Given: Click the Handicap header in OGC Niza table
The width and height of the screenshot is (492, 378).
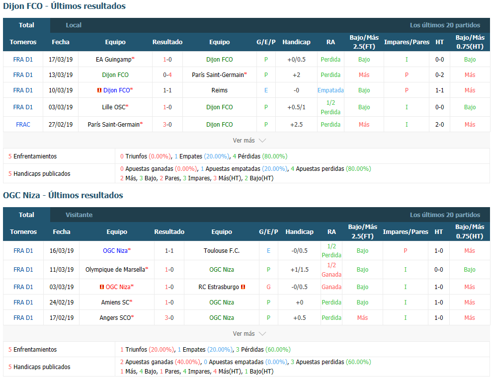Looking at the screenshot, I should click(299, 232).
